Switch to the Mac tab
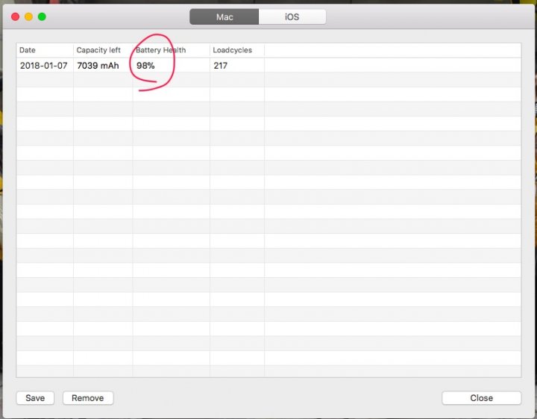 pyautogui.click(x=224, y=16)
